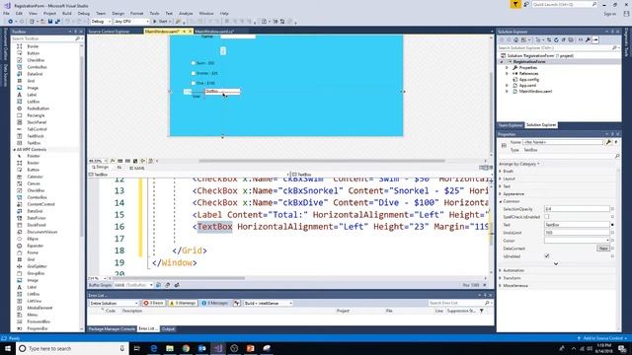
Task: Select the Calendar control in Toolbox
Action: coord(35,177)
